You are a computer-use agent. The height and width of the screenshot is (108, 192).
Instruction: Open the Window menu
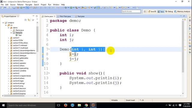point(56,5)
